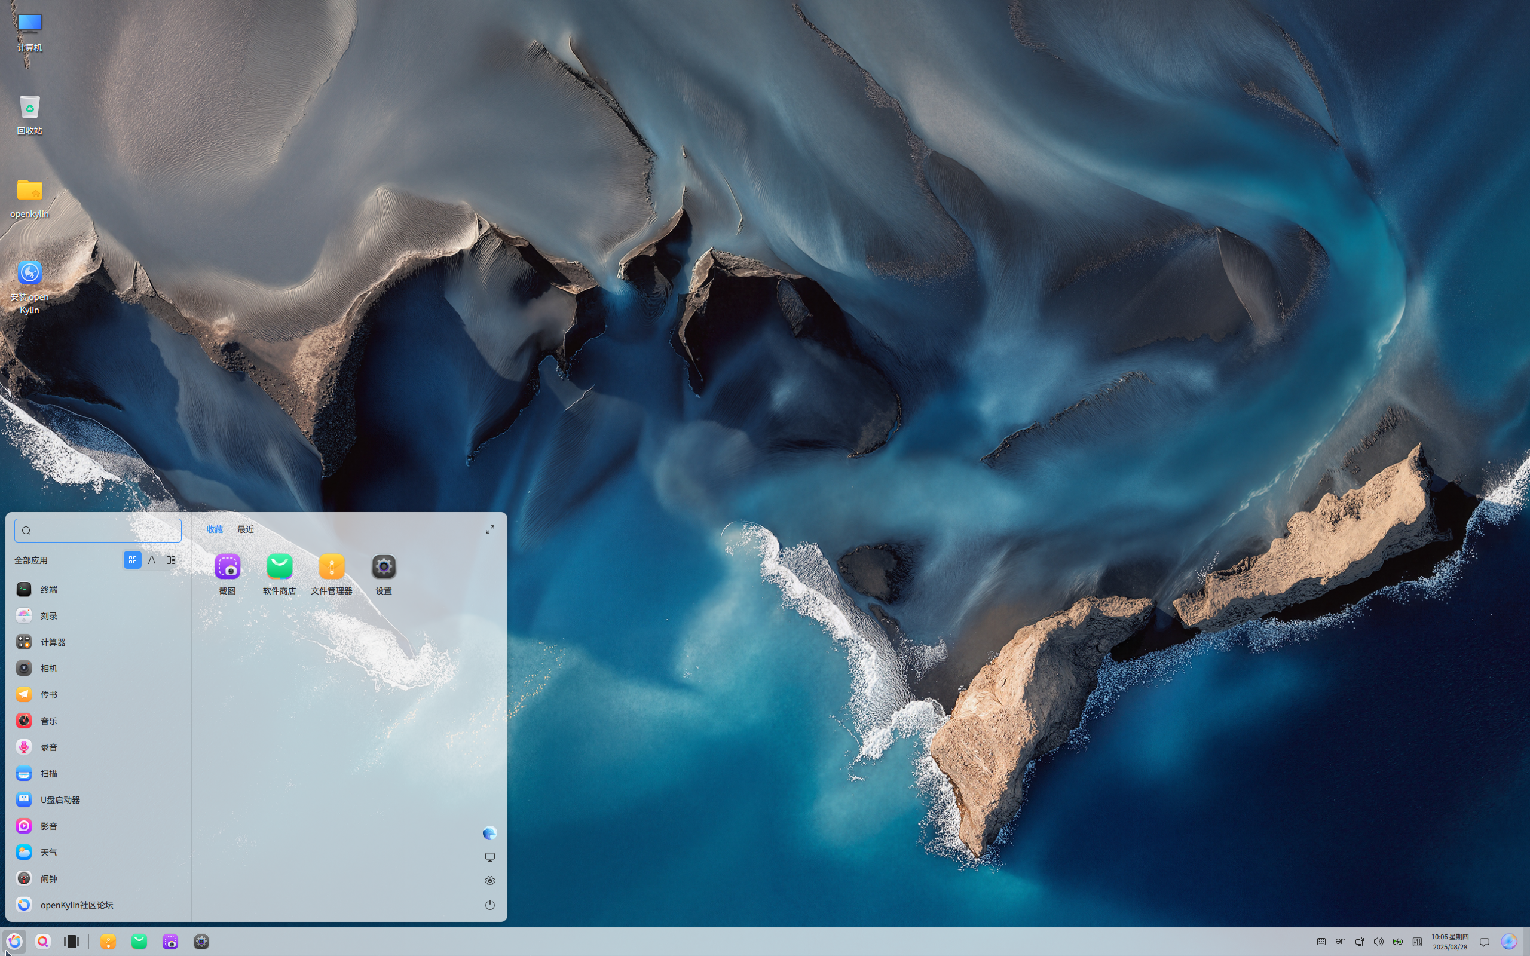Open the 终端 terminal app from the list

coord(98,589)
